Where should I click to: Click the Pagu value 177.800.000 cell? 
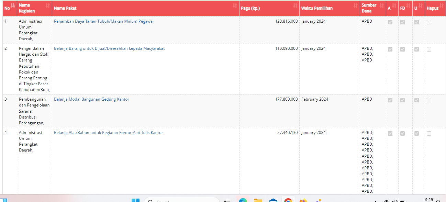tap(286, 99)
